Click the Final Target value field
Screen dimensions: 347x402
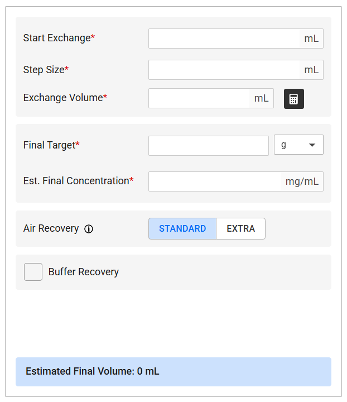coord(208,146)
